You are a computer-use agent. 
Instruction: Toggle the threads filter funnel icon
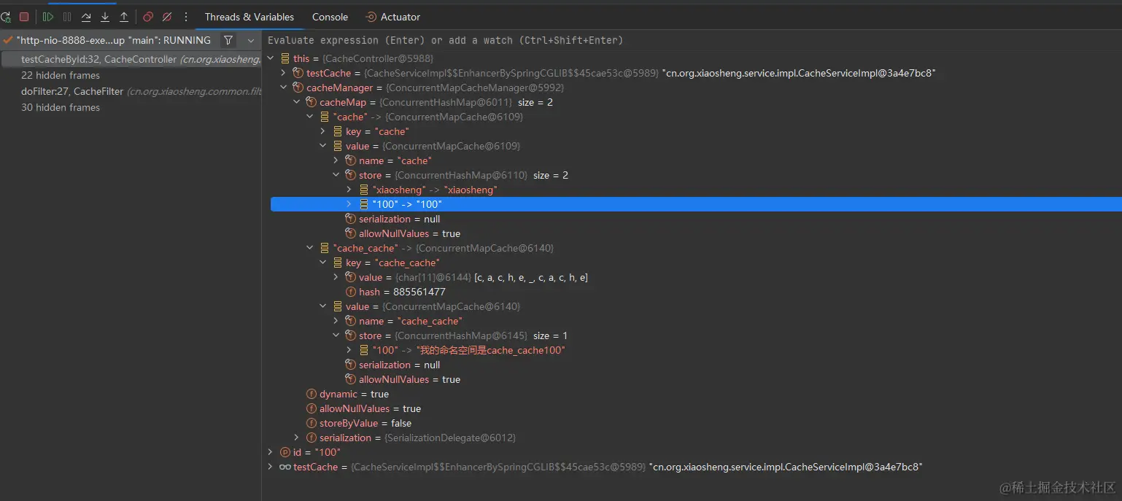(x=228, y=41)
